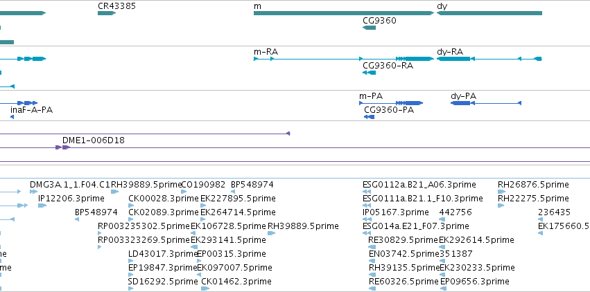Select the CG9360-RA transcript arrow
Screen dimensions: 590x292
[x=369, y=73]
